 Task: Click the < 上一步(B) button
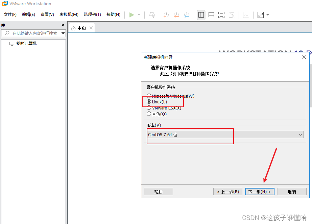(x=228, y=192)
